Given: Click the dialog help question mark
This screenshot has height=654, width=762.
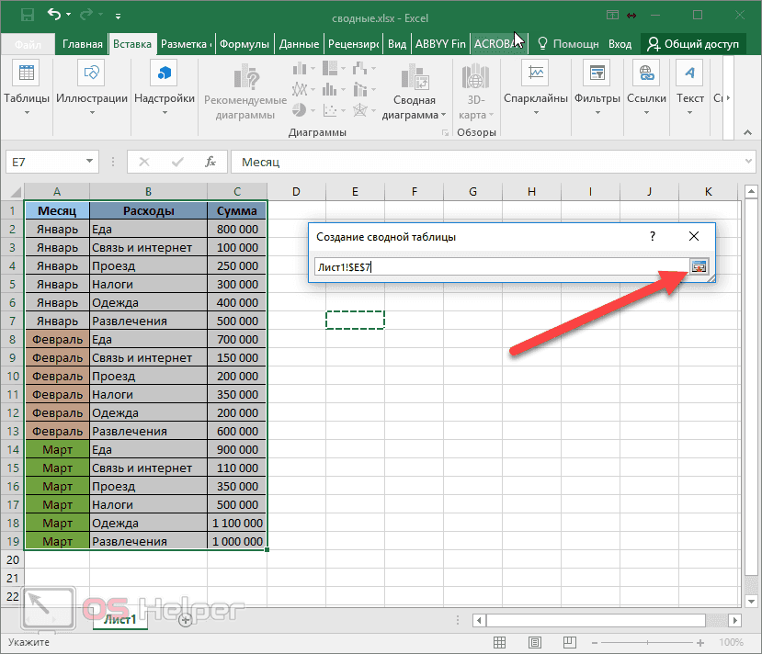Looking at the screenshot, I should (652, 236).
